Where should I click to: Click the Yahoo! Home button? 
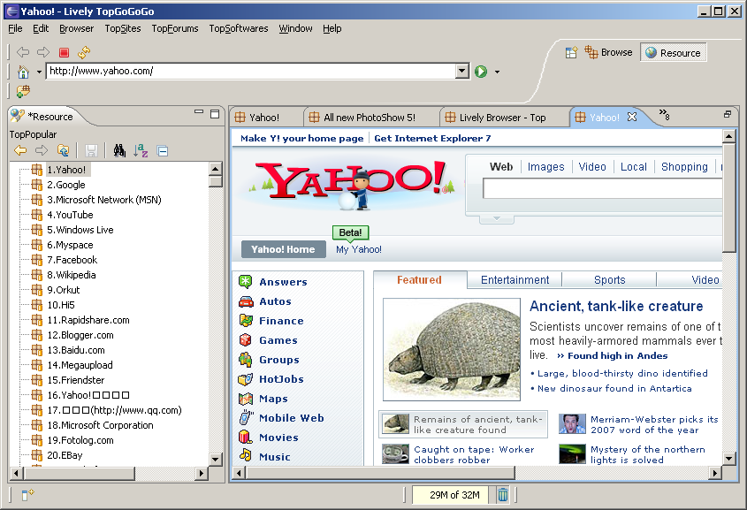coord(284,249)
